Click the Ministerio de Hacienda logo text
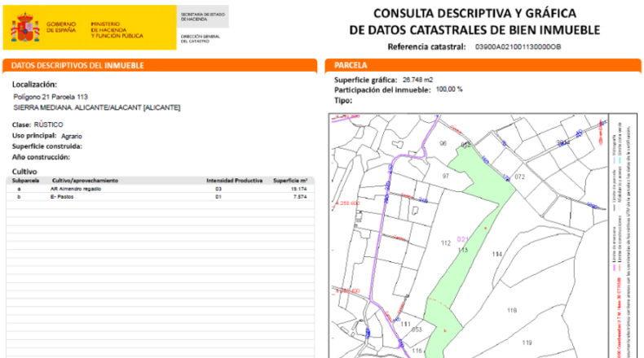 tap(117, 30)
